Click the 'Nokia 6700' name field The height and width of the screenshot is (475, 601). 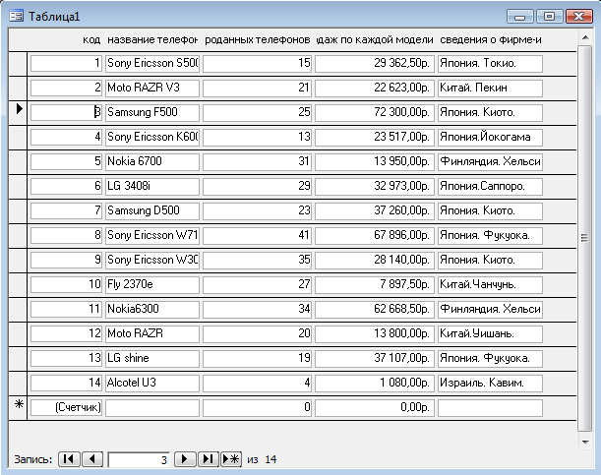[152, 161]
